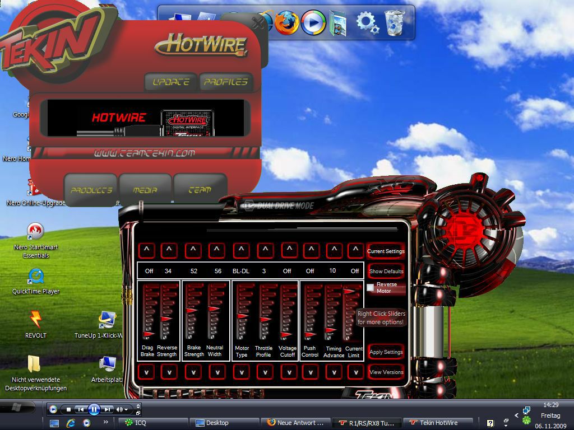Image resolution: width=574 pixels, height=430 pixels.
Task: Launch Internet Explorer from quick launch
Action: coord(71,423)
